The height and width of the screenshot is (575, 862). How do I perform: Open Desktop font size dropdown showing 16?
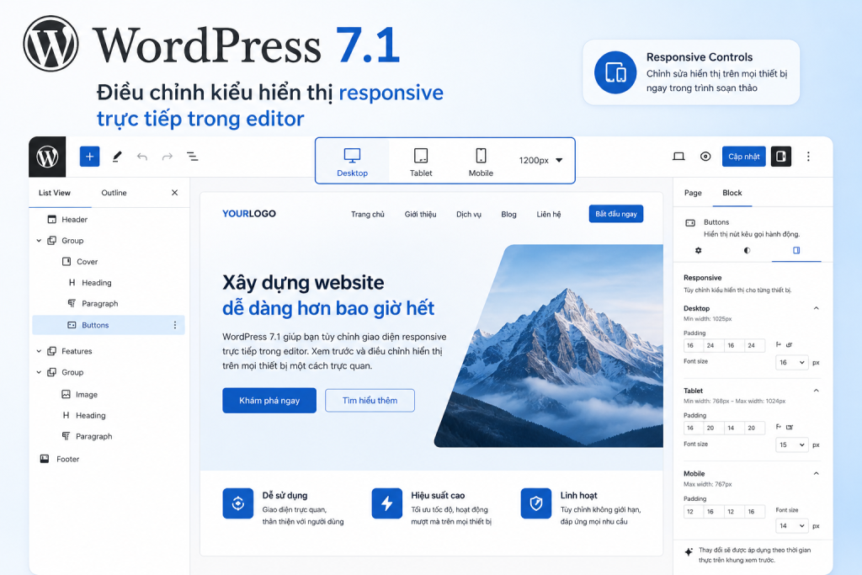pyautogui.click(x=791, y=362)
